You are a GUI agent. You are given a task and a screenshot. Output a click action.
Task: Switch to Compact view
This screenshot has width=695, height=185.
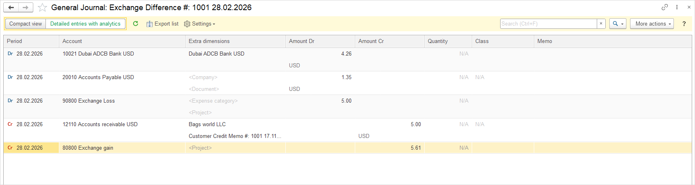(26, 24)
